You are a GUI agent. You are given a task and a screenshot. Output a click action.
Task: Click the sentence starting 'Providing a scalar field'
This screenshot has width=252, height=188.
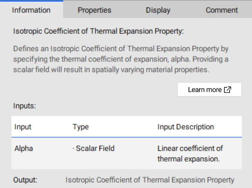[111, 69]
